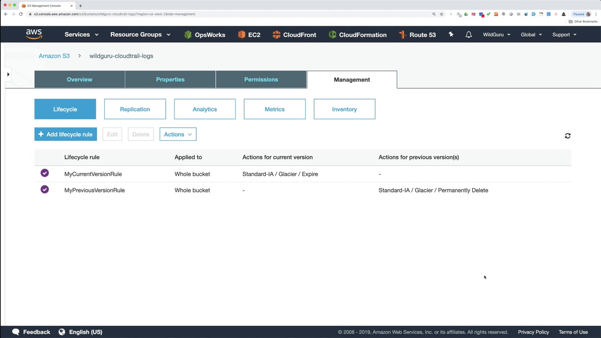Open the CloudFormation shortcut icon
This screenshot has width=601, height=338.
point(332,35)
